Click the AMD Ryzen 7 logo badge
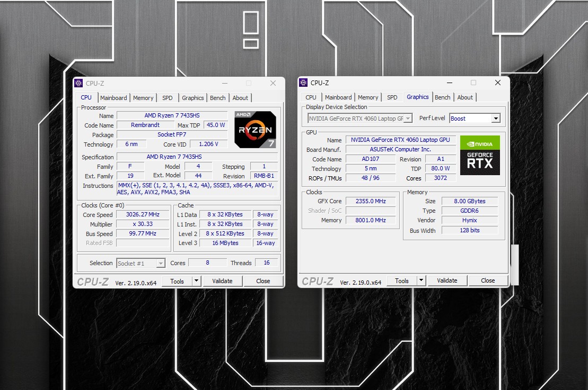 click(256, 130)
